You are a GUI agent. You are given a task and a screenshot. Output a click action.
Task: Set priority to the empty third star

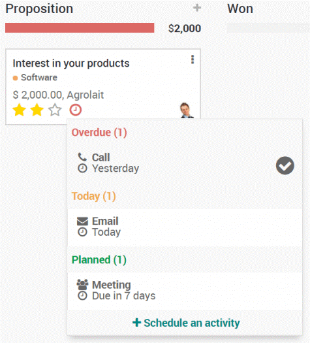click(x=55, y=110)
